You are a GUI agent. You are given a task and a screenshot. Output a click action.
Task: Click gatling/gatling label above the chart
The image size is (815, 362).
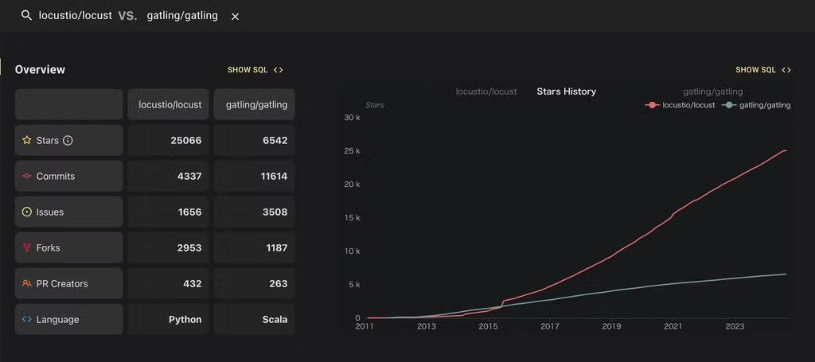712,91
